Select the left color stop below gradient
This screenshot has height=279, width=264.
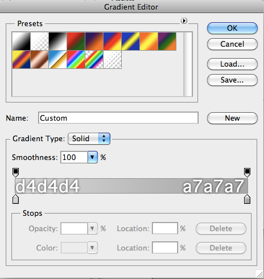click(x=15, y=199)
